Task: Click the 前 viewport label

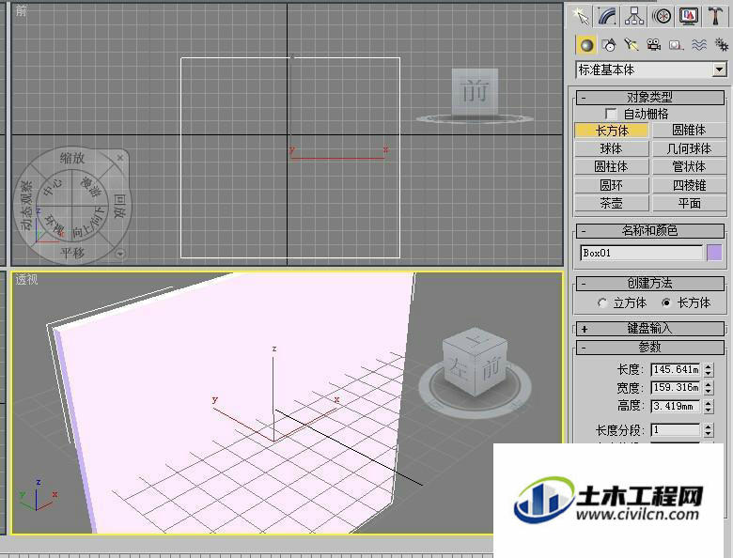Action: tap(21, 10)
